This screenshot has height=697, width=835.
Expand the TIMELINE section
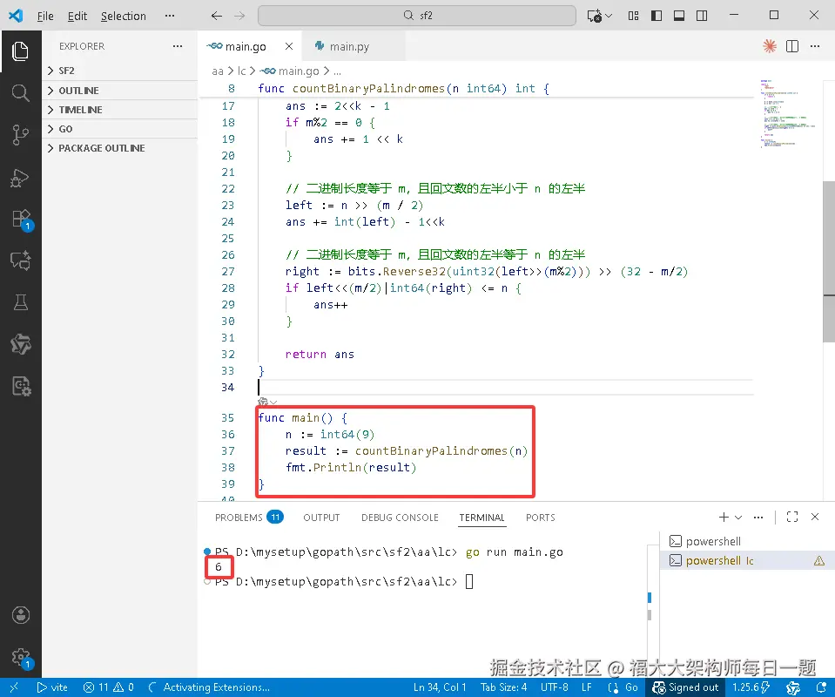pyautogui.click(x=119, y=110)
